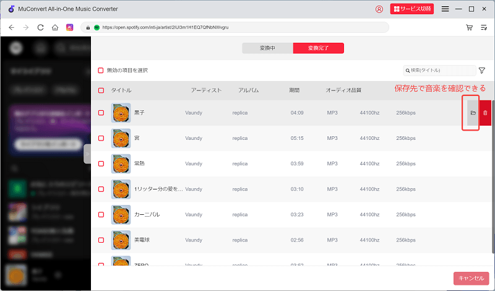Viewport: 495px width, 291px height.
Task: Click the カーニバル album thumbnail
Action: point(121,215)
